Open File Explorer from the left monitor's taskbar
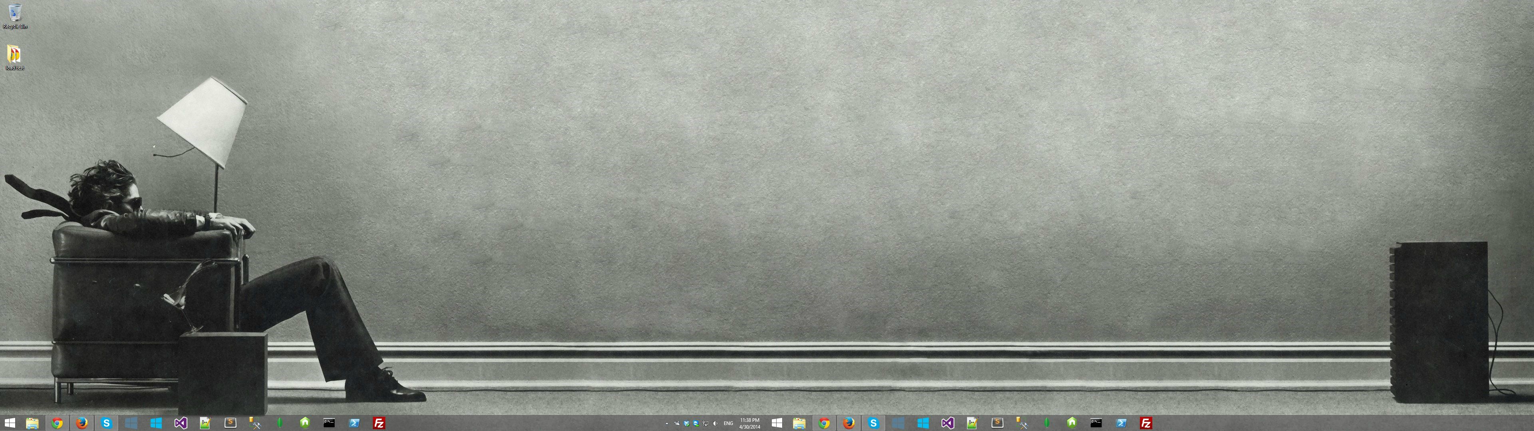1534x431 pixels. [x=32, y=423]
